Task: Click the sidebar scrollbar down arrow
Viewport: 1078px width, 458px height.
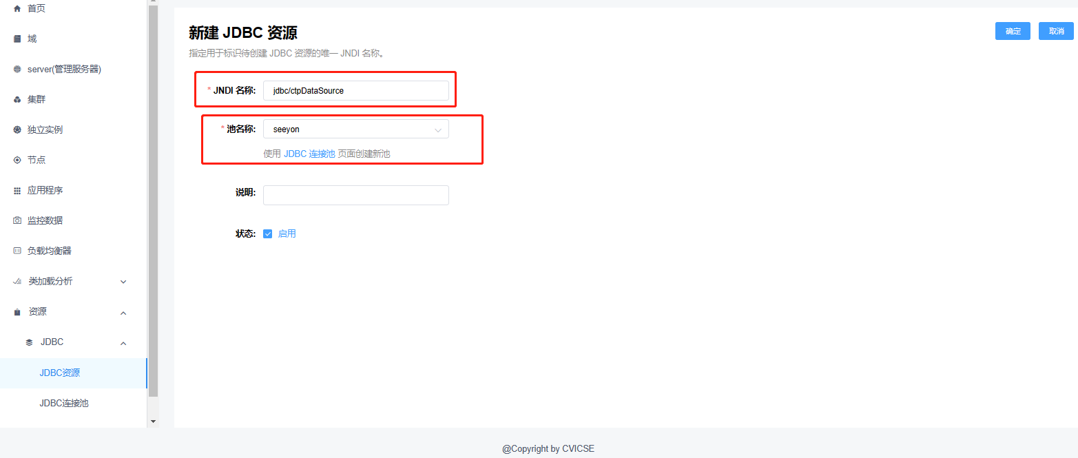Action: [x=153, y=421]
